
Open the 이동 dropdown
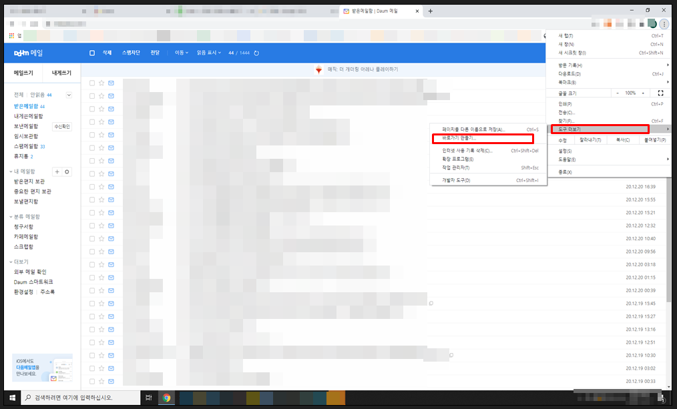[182, 53]
